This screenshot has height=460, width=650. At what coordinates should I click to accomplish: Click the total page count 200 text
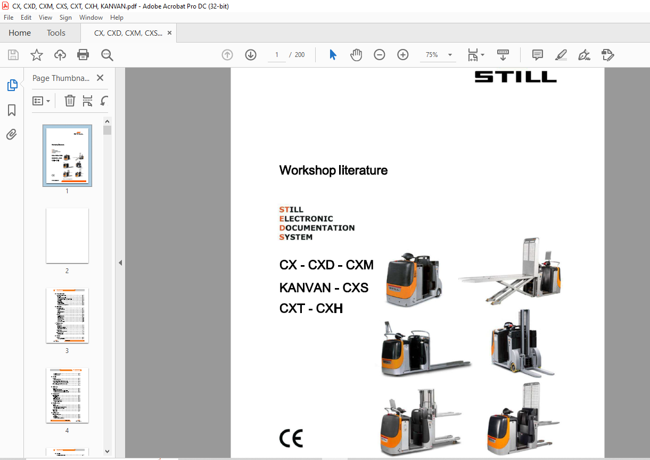(x=300, y=55)
